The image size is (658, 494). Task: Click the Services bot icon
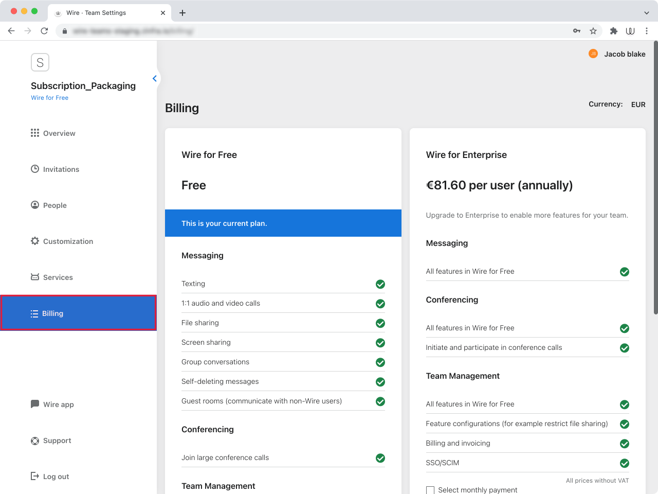tap(35, 277)
